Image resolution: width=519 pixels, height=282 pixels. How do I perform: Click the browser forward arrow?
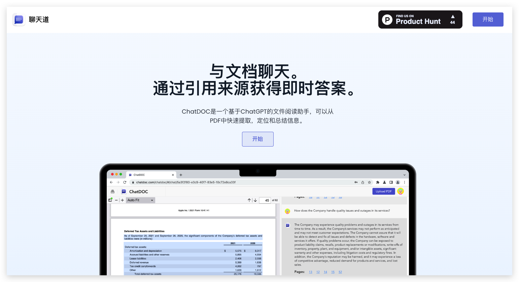click(x=118, y=182)
